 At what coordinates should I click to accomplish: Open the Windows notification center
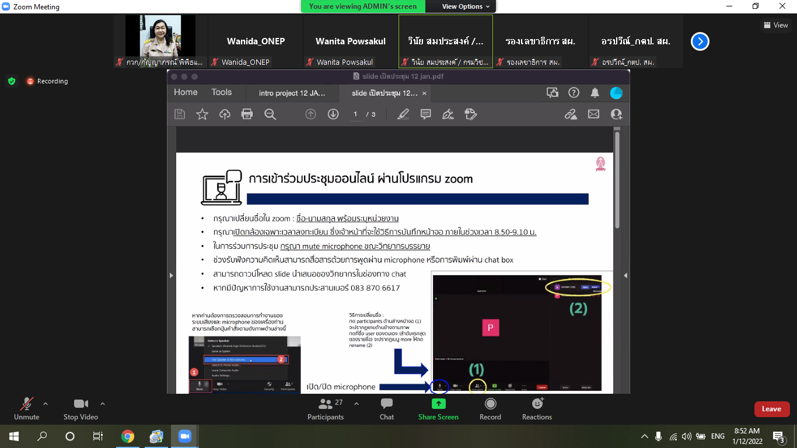tap(778, 436)
